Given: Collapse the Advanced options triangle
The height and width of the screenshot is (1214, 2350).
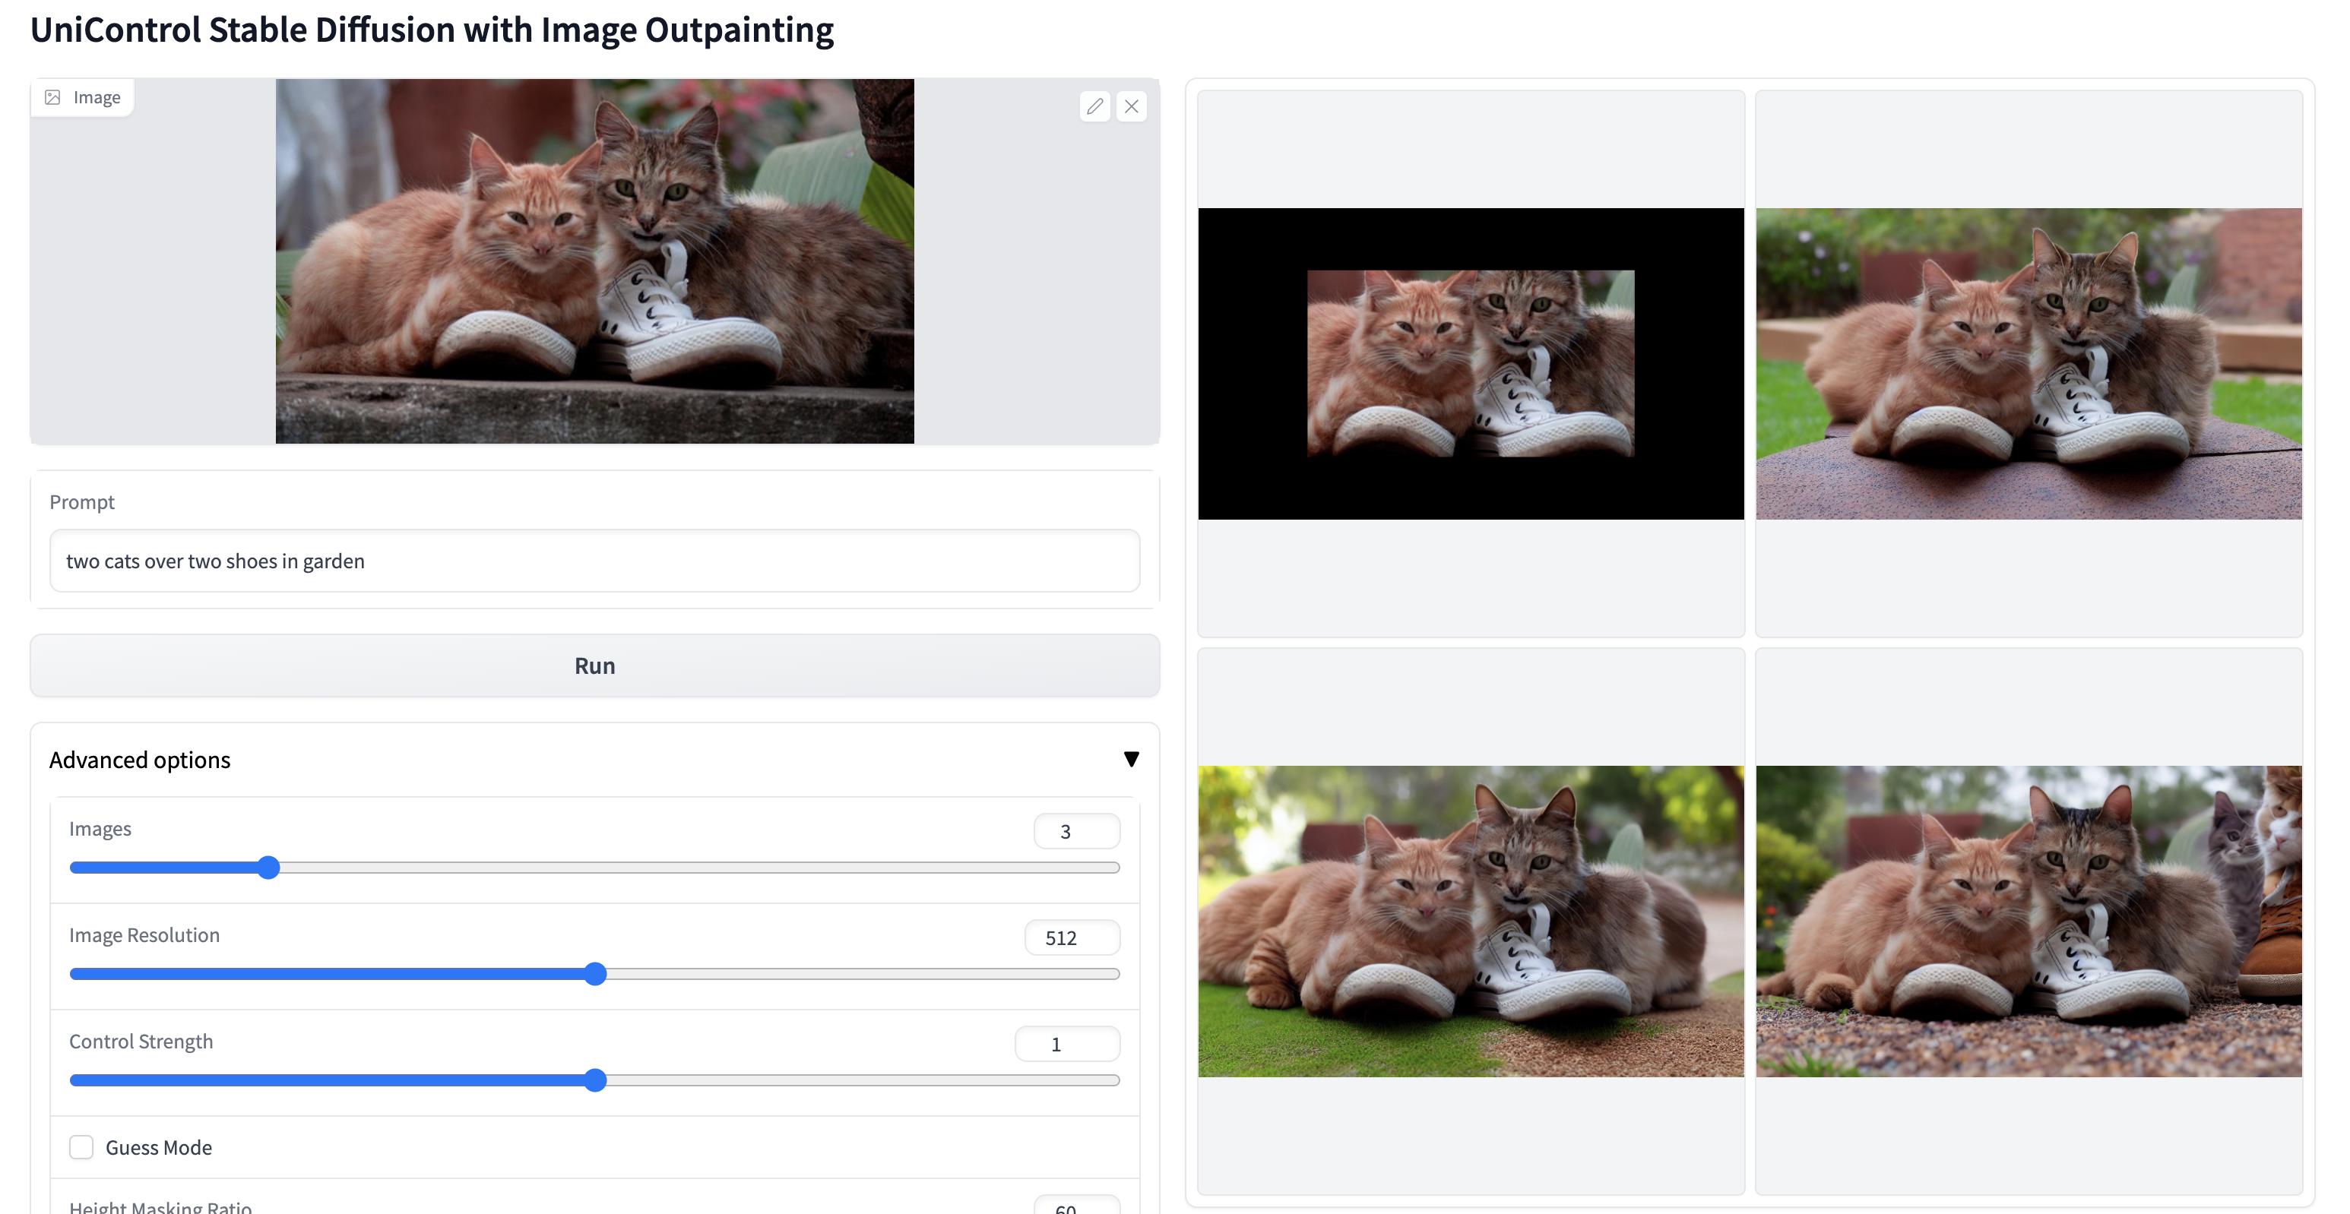Looking at the screenshot, I should point(1131,759).
